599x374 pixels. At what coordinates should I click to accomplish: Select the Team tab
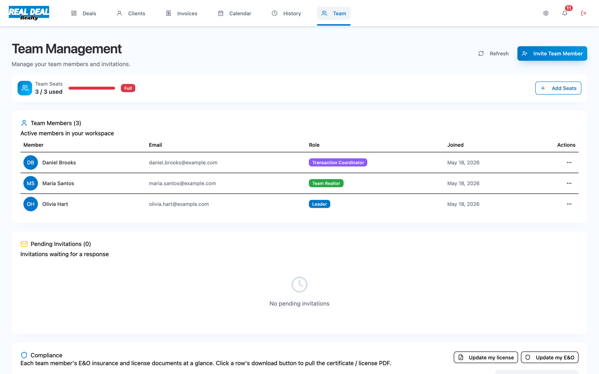pos(334,13)
